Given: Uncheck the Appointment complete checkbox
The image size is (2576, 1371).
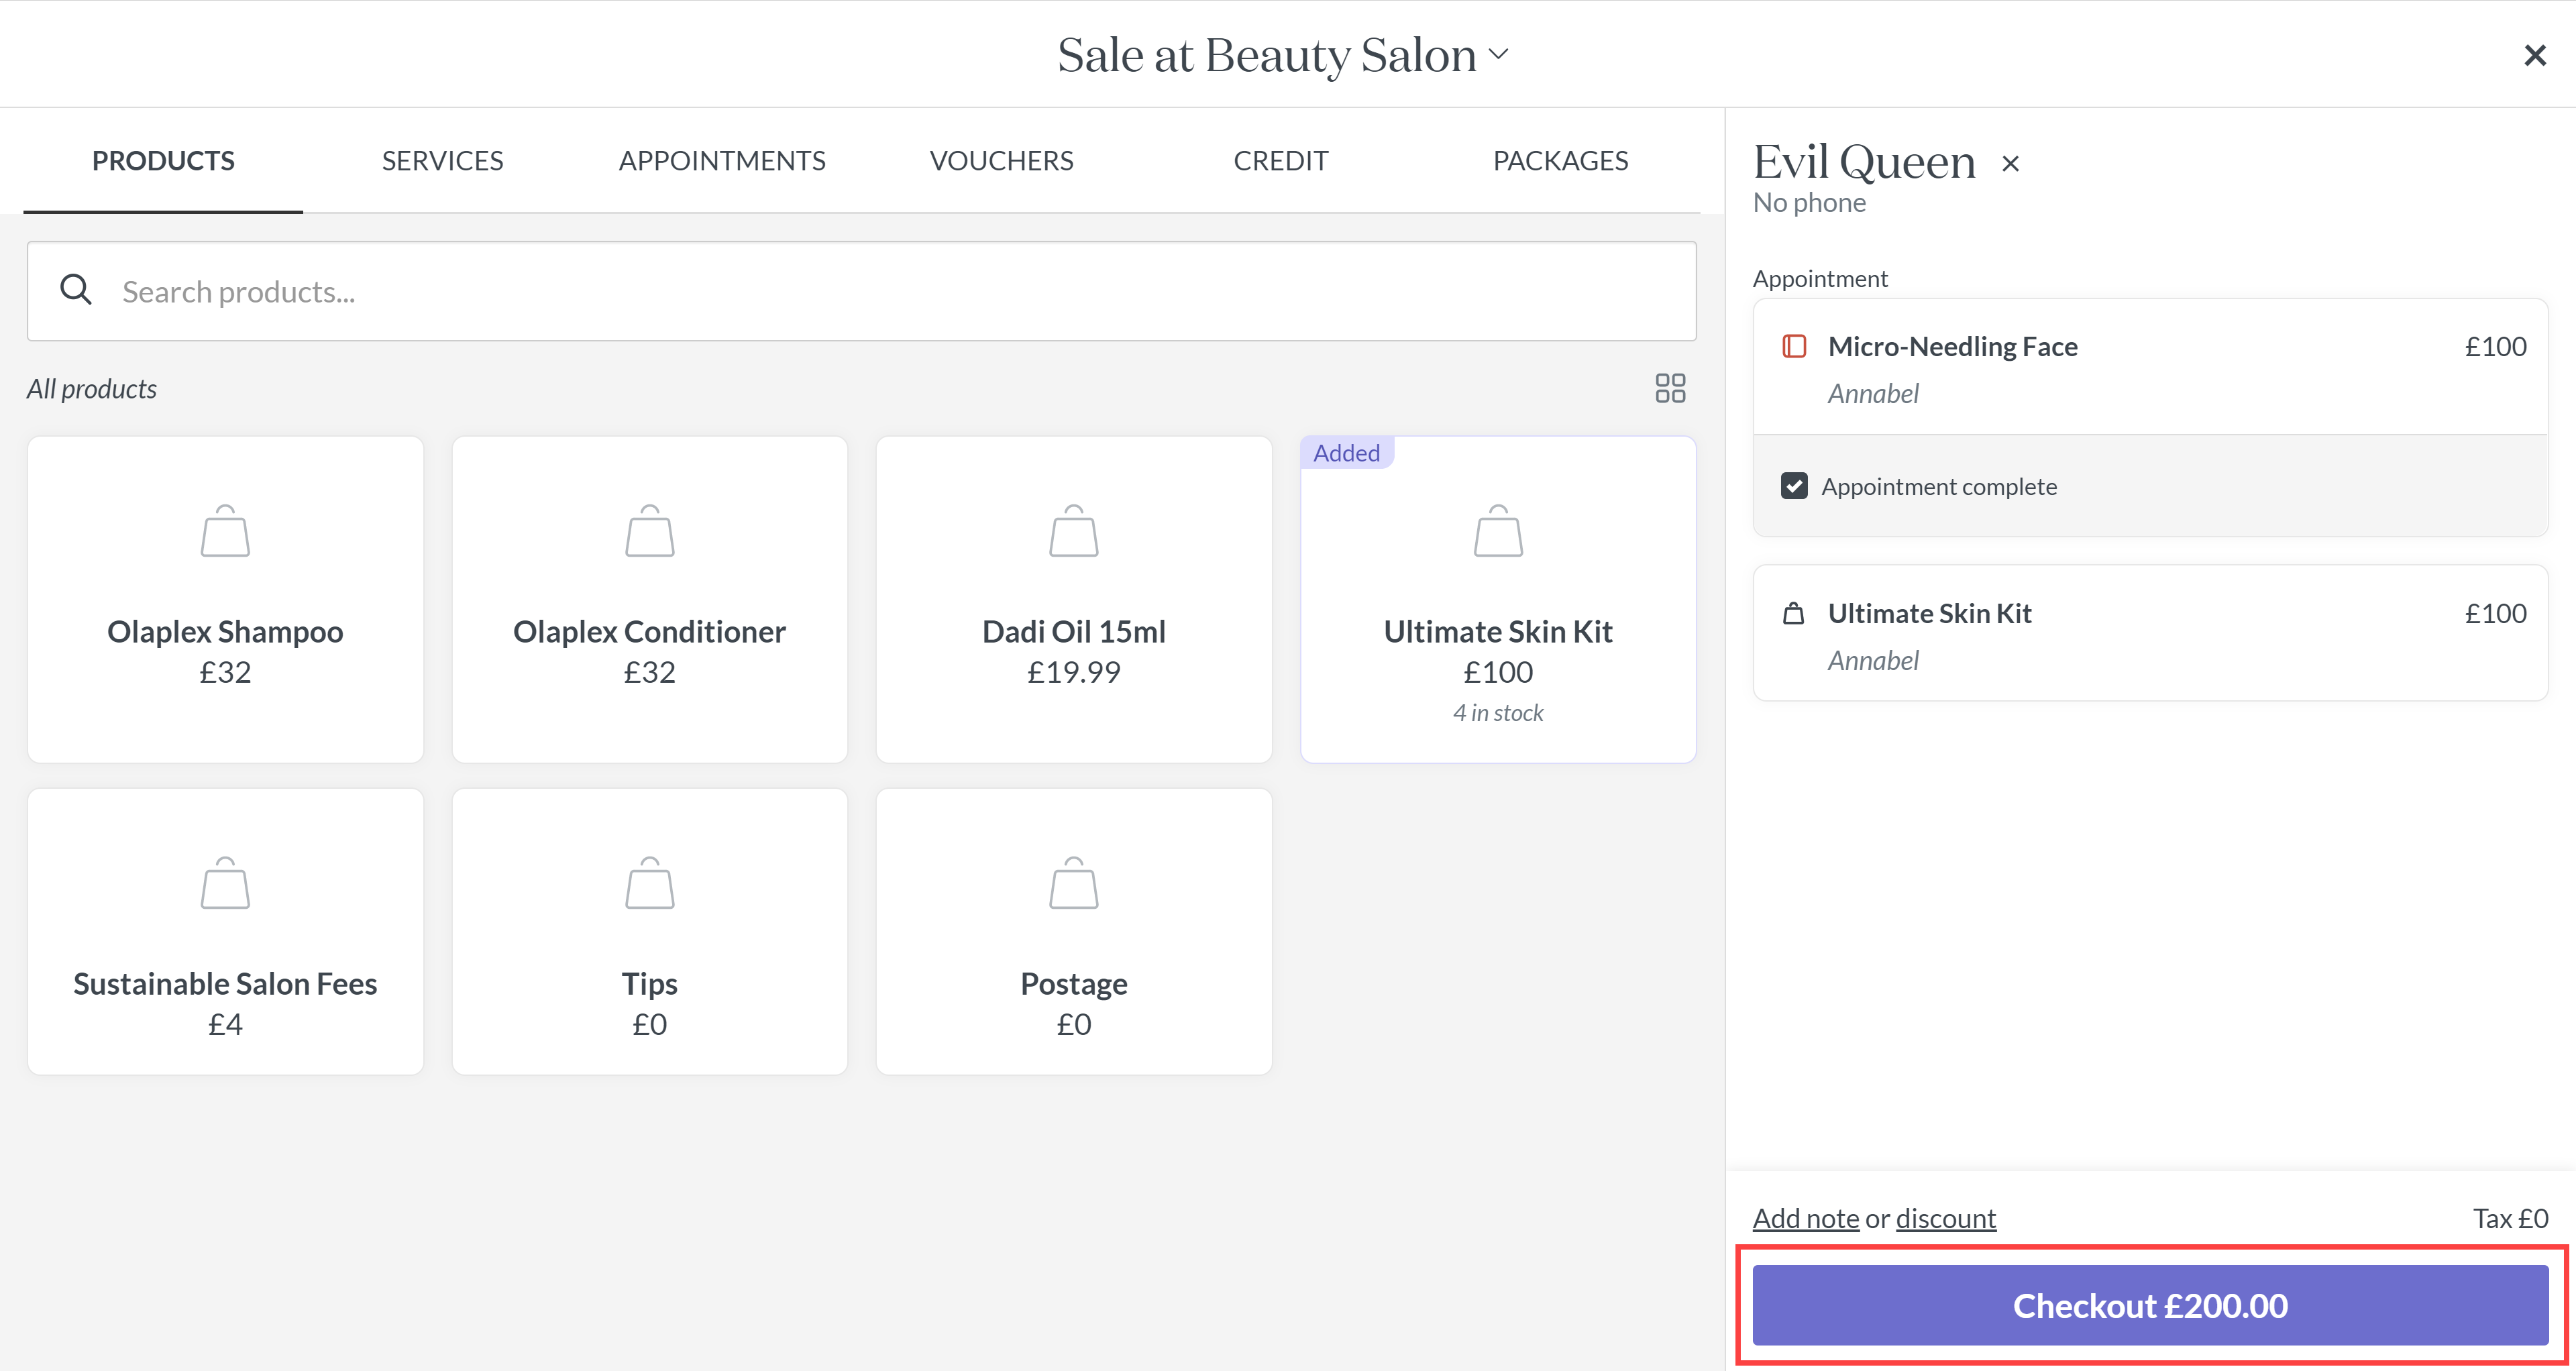Looking at the screenshot, I should pos(1794,486).
